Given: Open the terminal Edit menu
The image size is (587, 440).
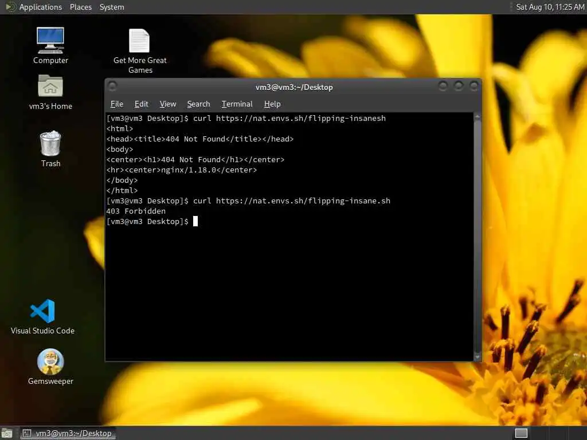Looking at the screenshot, I should click(x=141, y=104).
